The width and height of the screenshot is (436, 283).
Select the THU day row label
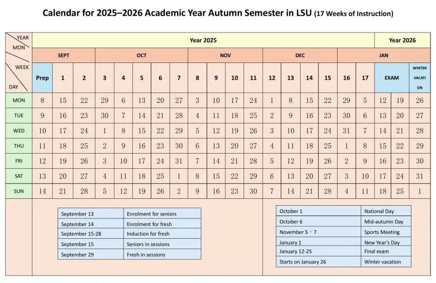[19, 146]
